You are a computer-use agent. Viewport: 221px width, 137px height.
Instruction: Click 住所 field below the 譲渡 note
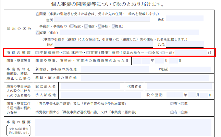coord(103,44)
